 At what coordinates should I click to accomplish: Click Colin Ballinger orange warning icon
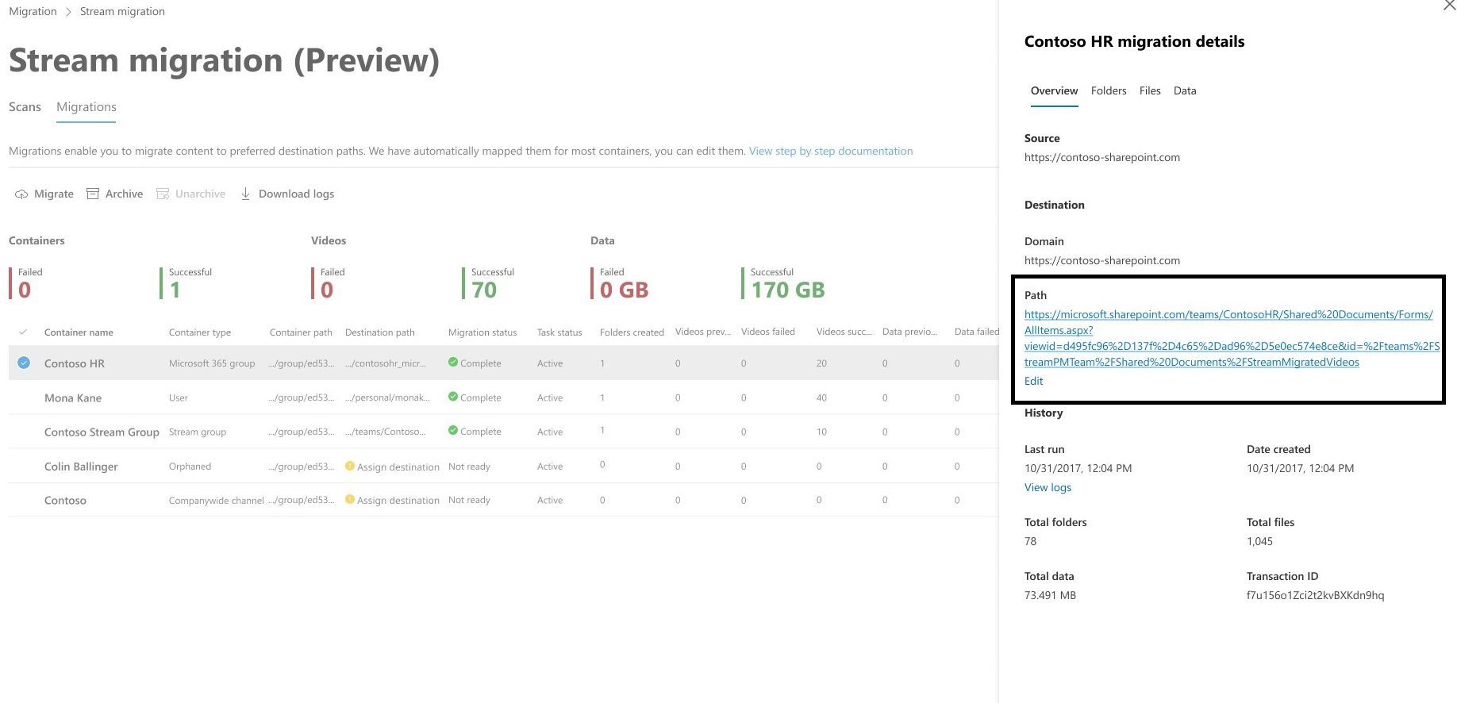(350, 466)
